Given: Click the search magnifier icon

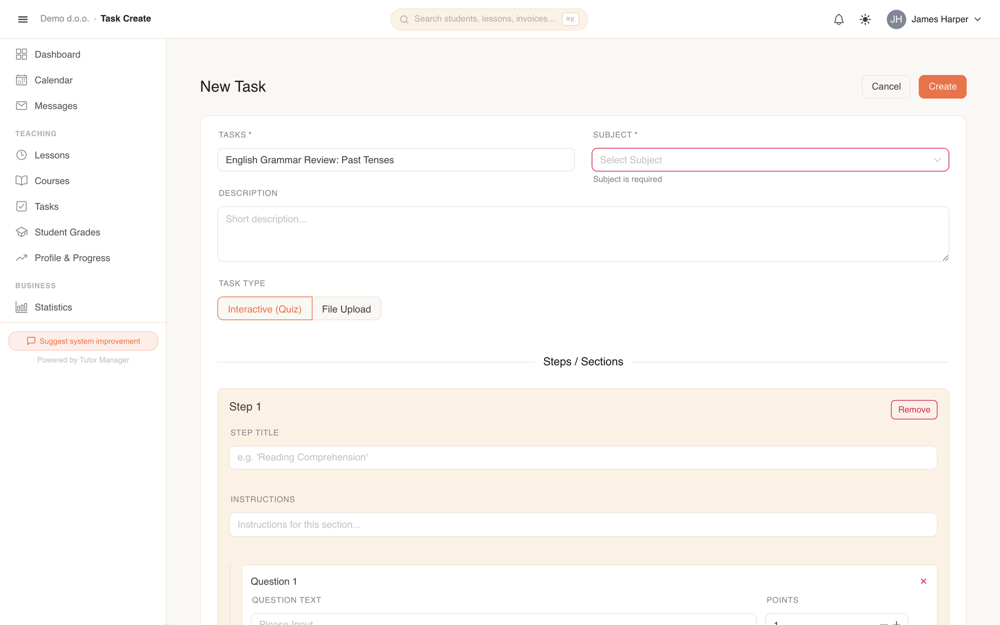Looking at the screenshot, I should tap(404, 19).
